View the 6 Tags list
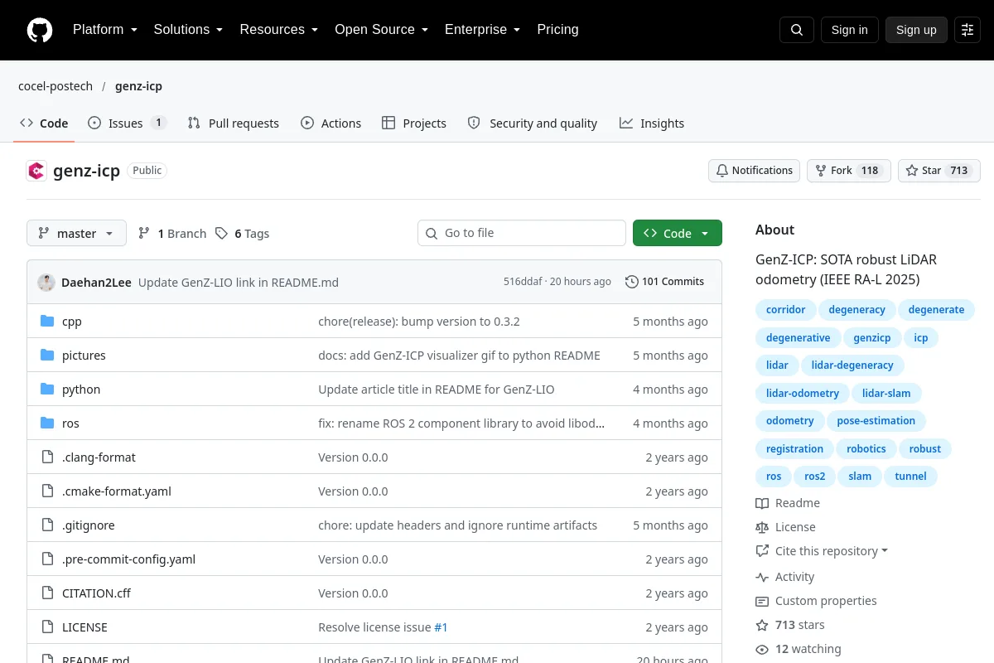This screenshot has width=994, height=663. (x=242, y=234)
